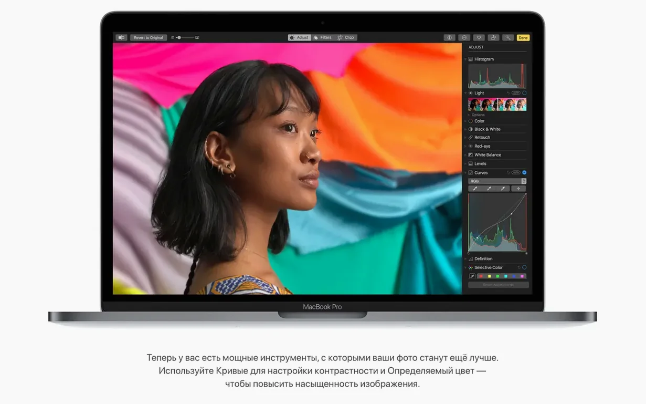Screen dimensions: 646x404
Task: Click the Curves icon
Action: tap(471, 172)
